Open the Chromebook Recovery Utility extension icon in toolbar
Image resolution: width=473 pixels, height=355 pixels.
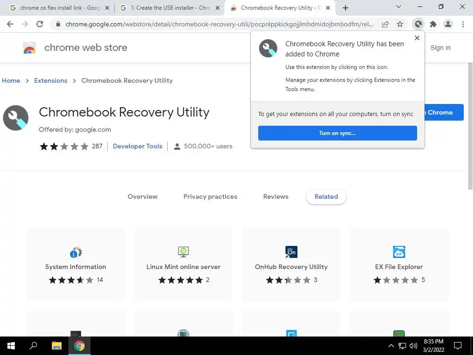coord(418,24)
